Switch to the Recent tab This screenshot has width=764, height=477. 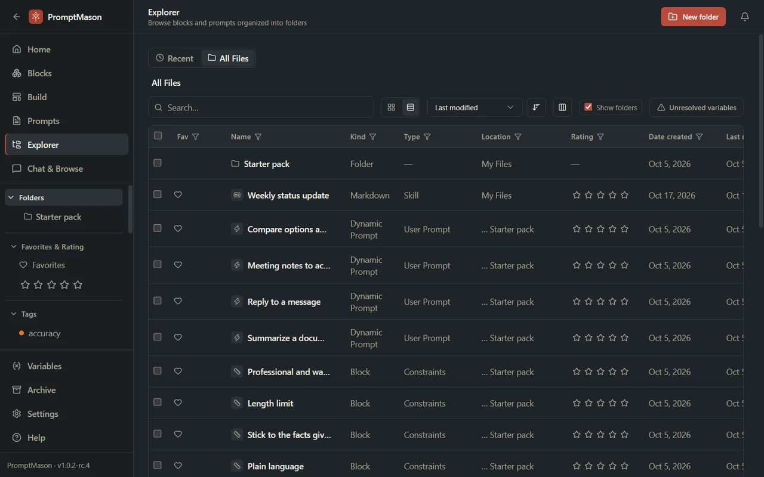(x=175, y=58)
